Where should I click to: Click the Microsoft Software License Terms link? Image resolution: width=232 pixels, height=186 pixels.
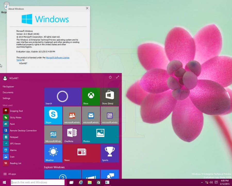(x=57, y=58)
